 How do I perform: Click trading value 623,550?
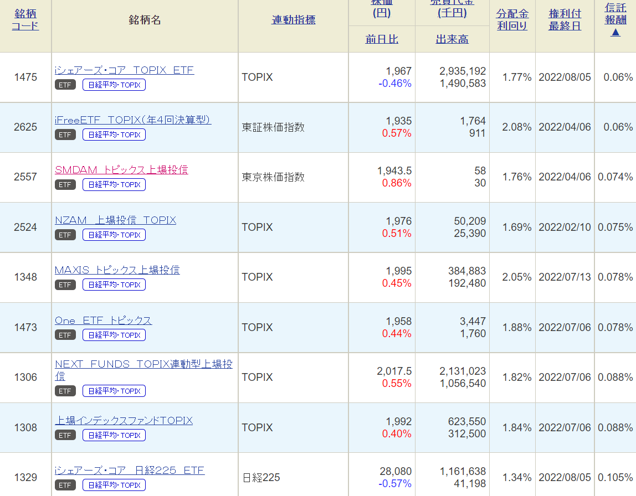pyautogui.click(x=467, y=421)
